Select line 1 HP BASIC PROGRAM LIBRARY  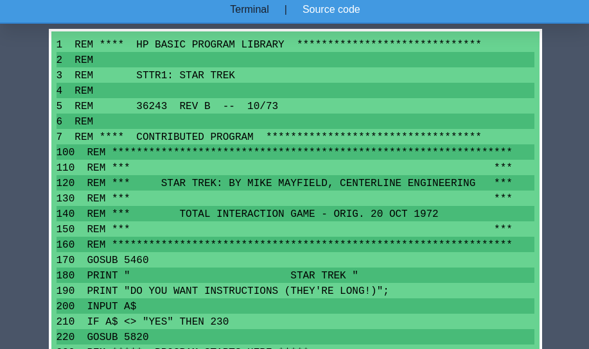click(x=295, y=44)
